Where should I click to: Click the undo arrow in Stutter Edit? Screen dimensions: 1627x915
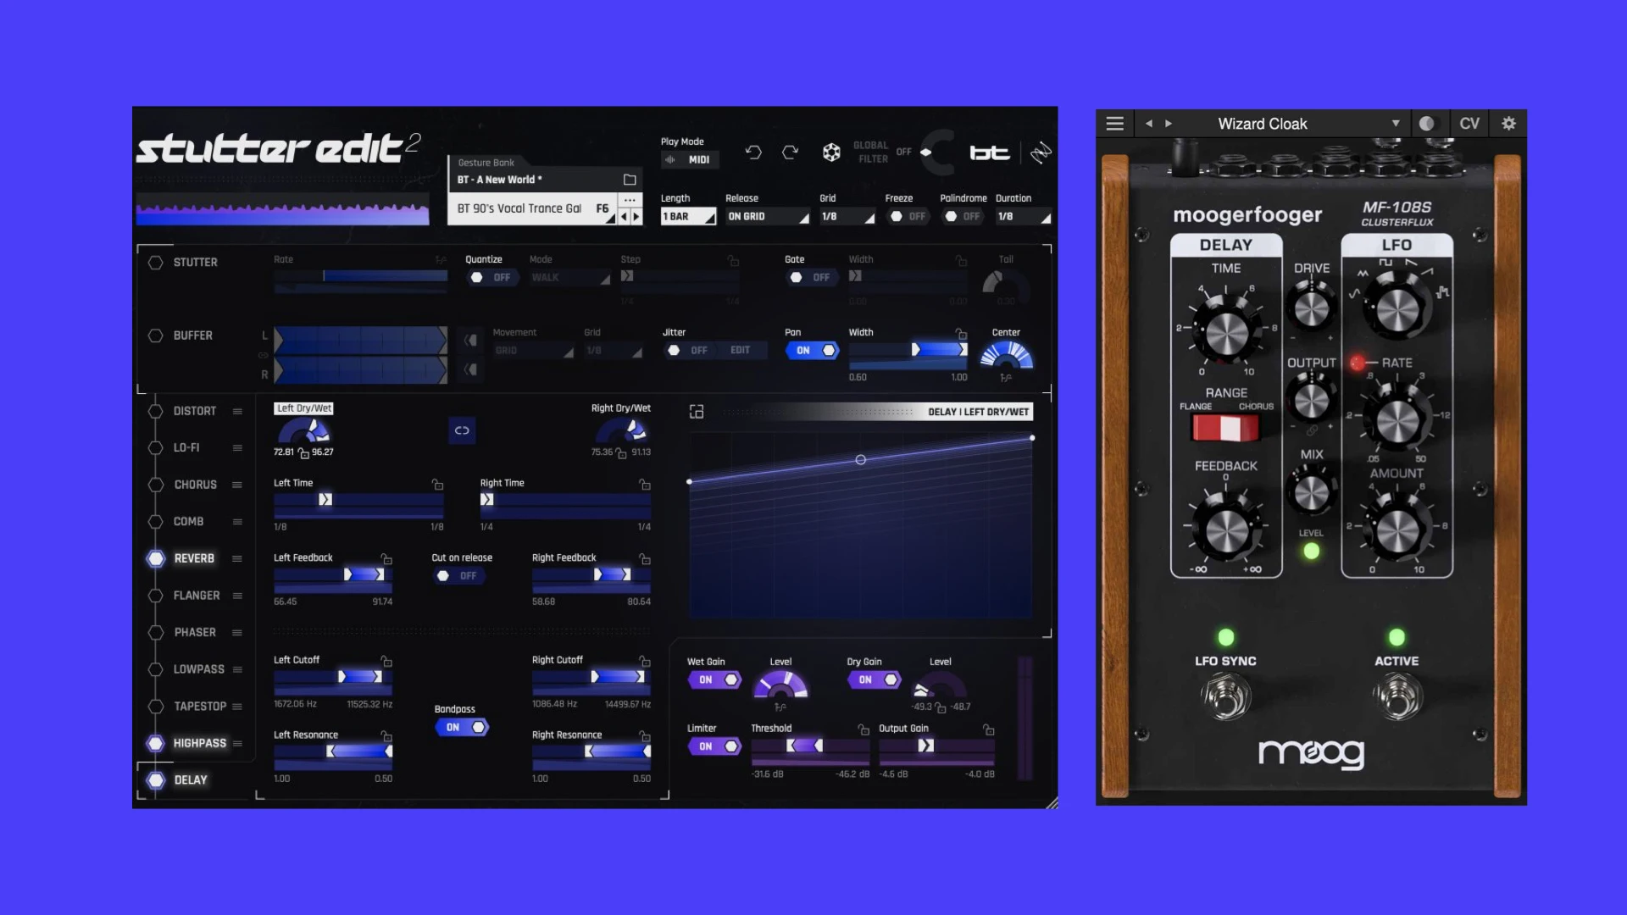pos(752,152)
